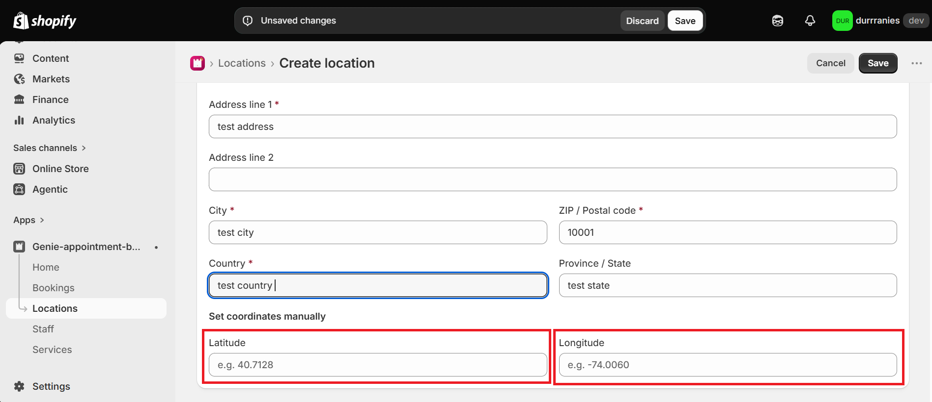Click the Online Store storefront icon
Image resolution: width=932 pixels, height=402 pixels.
coord(19,169)
